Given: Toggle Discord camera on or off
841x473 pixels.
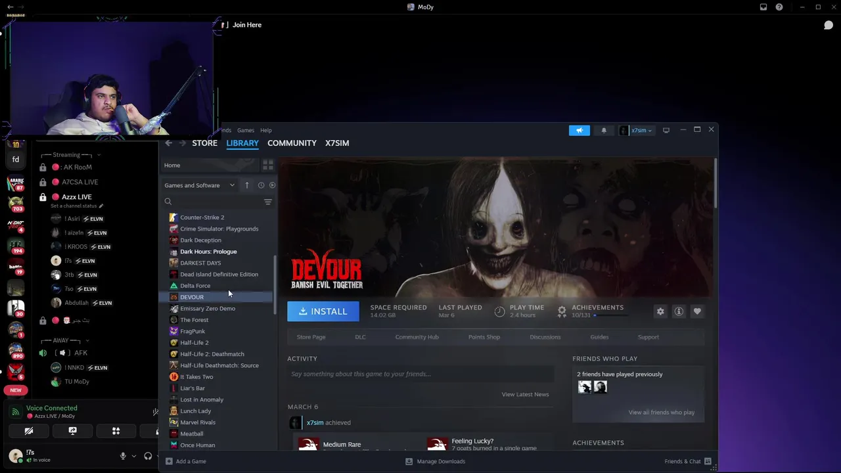Looking at the screenshot, I should (x=29, y=431).
